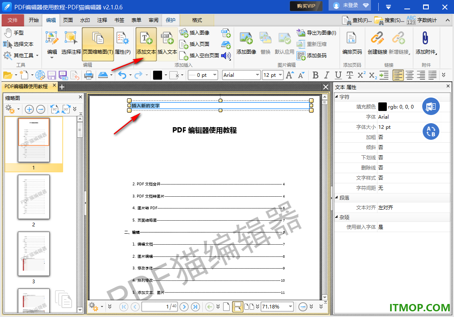Click the 添加文本 add text tool

pyautogui.click(x=146, y=44)
